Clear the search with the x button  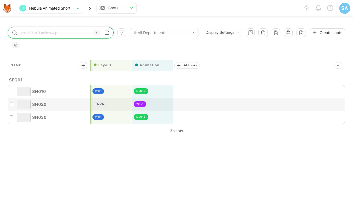coord(97,33)
